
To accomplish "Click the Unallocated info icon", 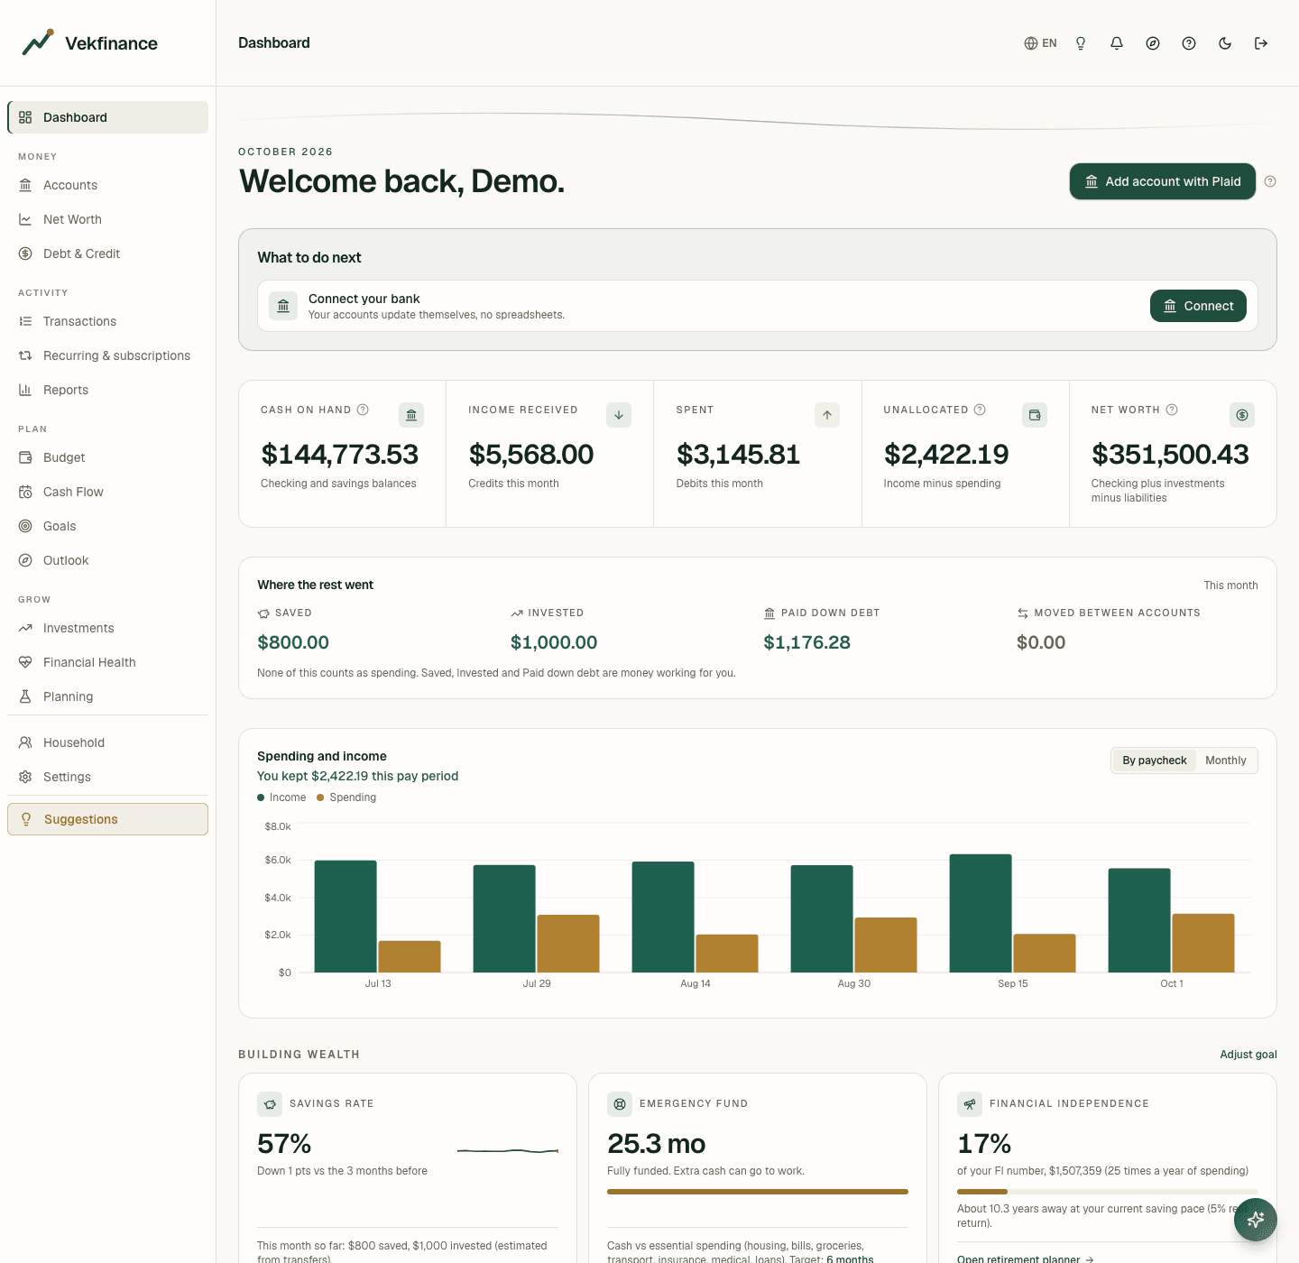I will point(980,410).
